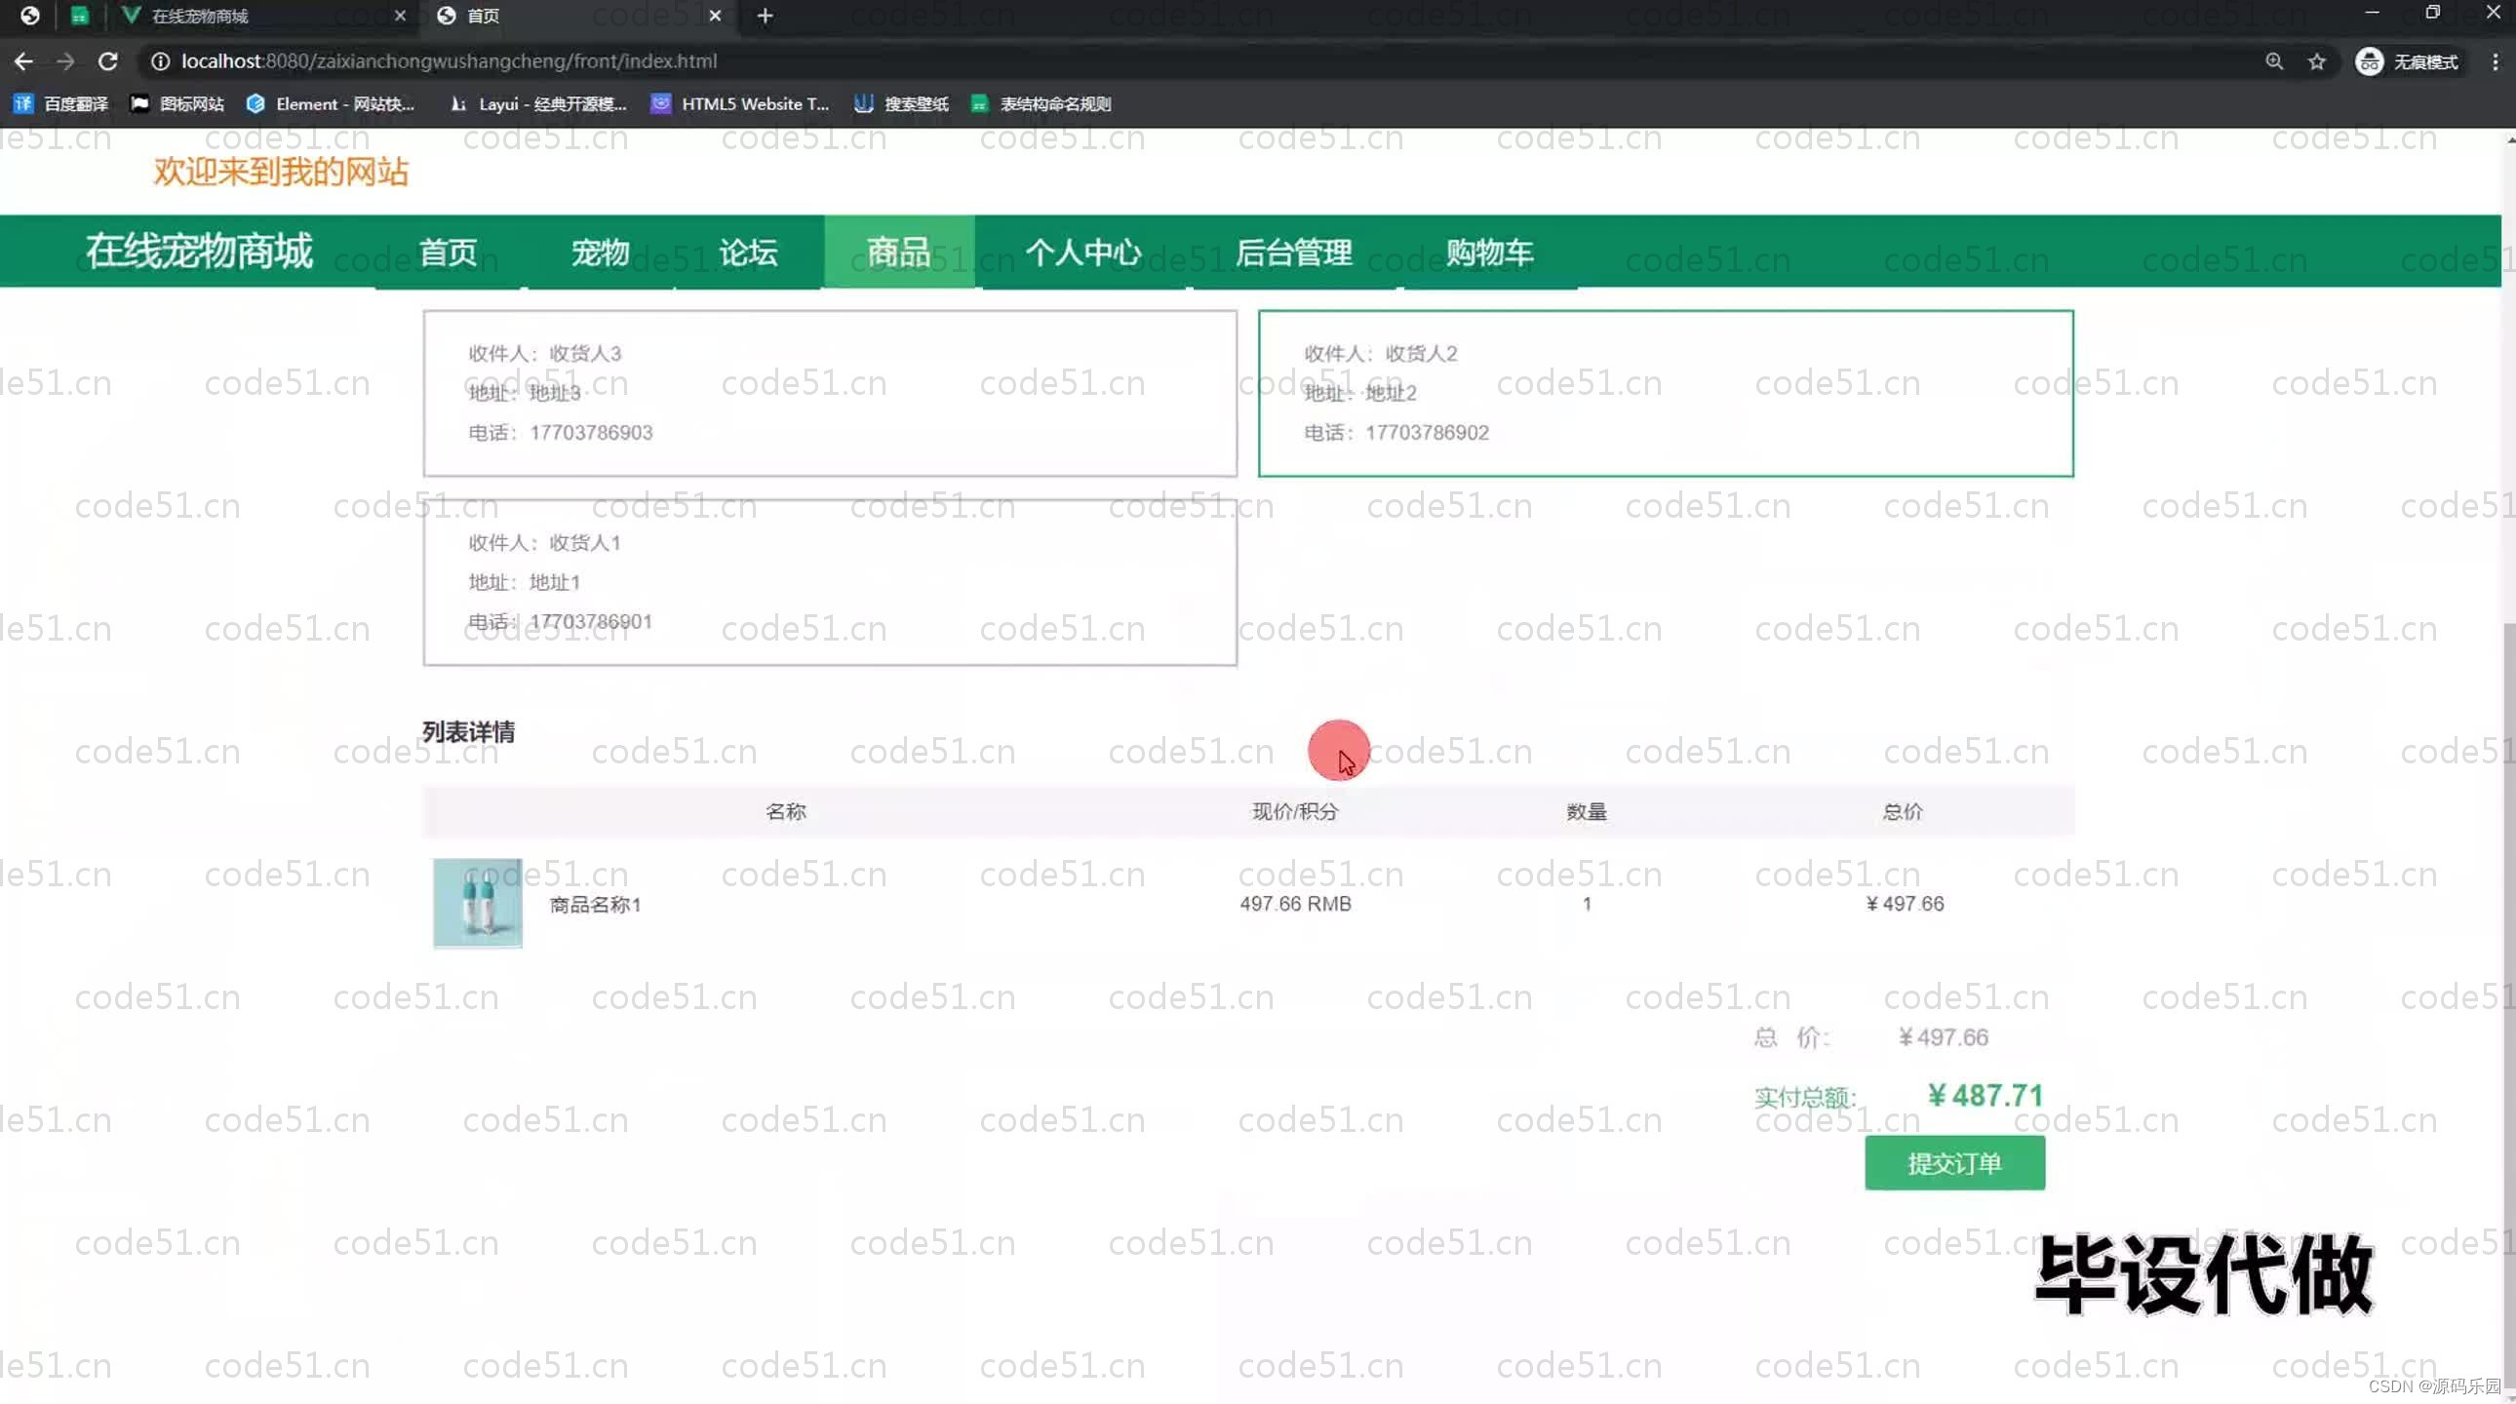Reload the page with refresh icon
The width and height of the screenshot is (2516, 1404).
pos(107,61)
